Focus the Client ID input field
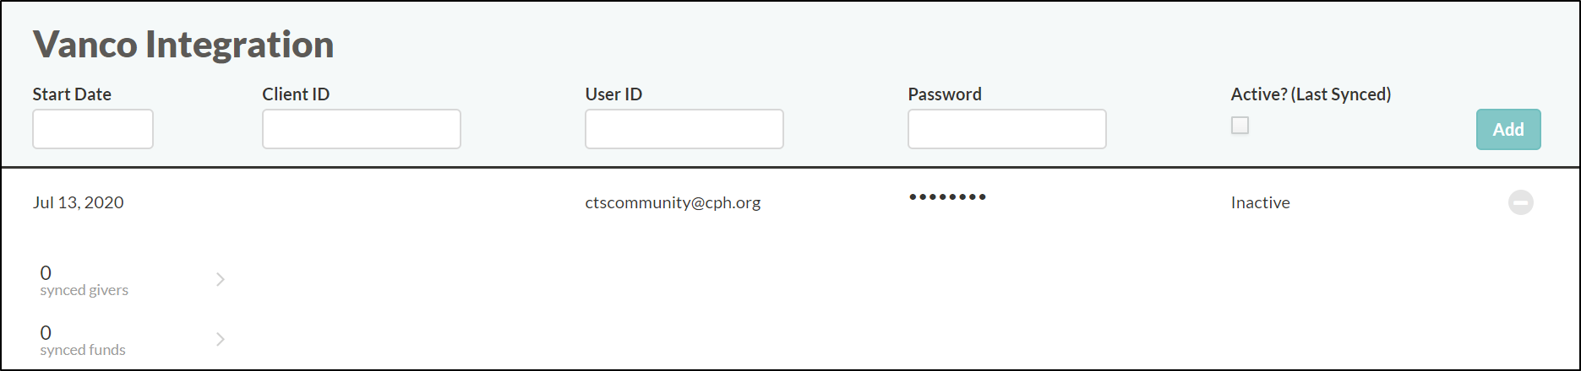1581x371 pixels. (x=362, y=129)
